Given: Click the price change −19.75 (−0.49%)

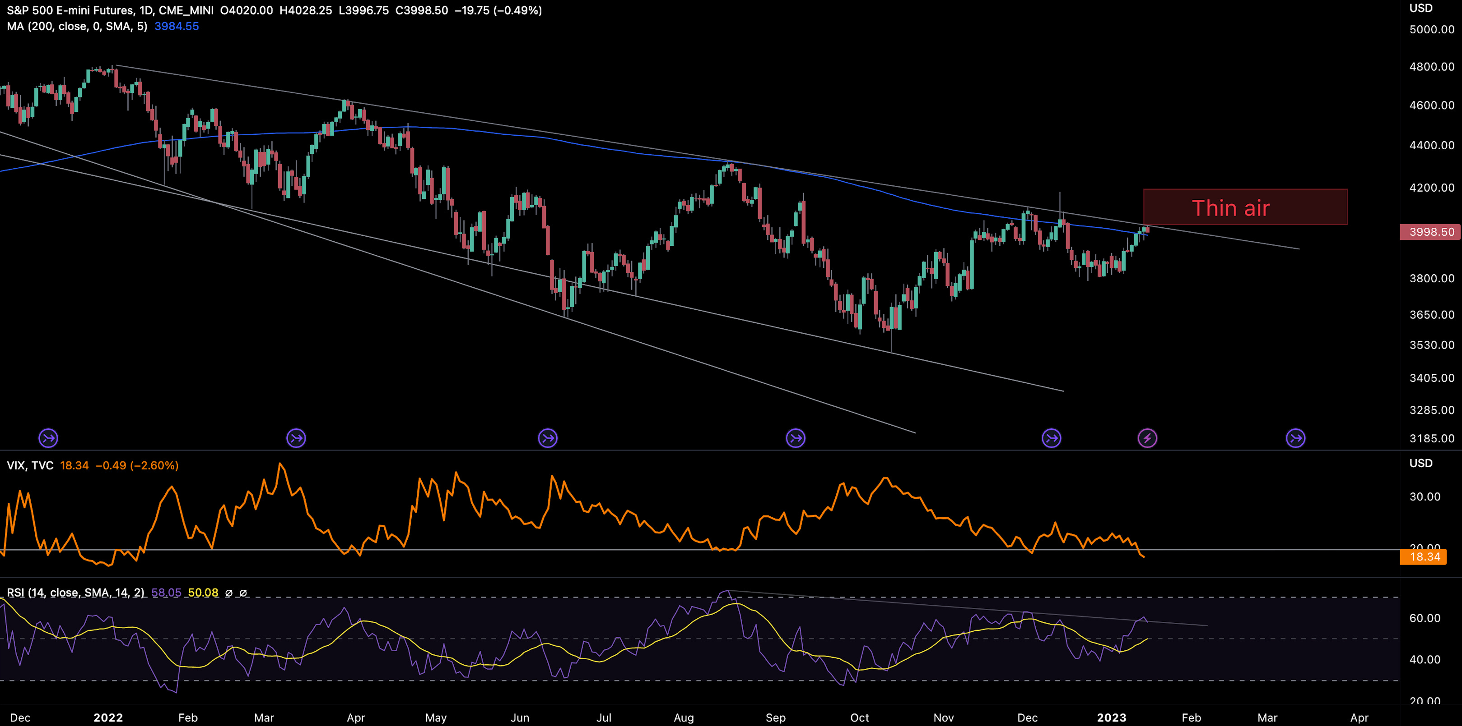Looking at the screenshot, I should pos(498,10).
